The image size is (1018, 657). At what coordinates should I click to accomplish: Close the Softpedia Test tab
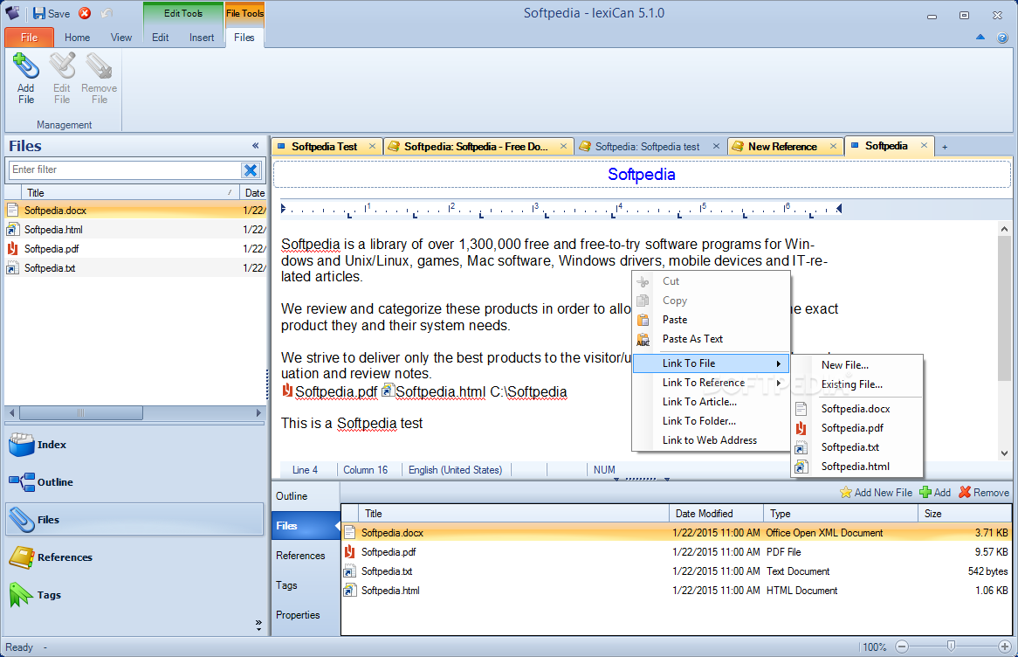coord(372,146)
